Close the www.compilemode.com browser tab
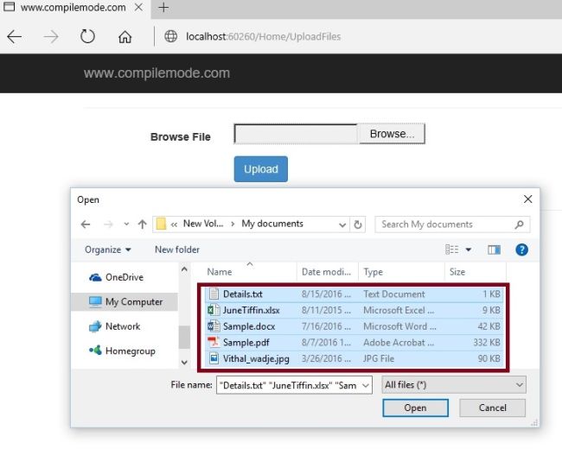562x474 pixels. click(138, 7)
